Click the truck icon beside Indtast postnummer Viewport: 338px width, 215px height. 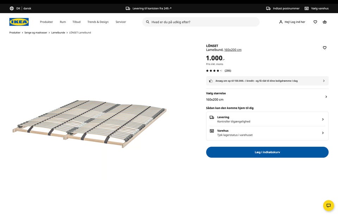[x=268, y=8]
